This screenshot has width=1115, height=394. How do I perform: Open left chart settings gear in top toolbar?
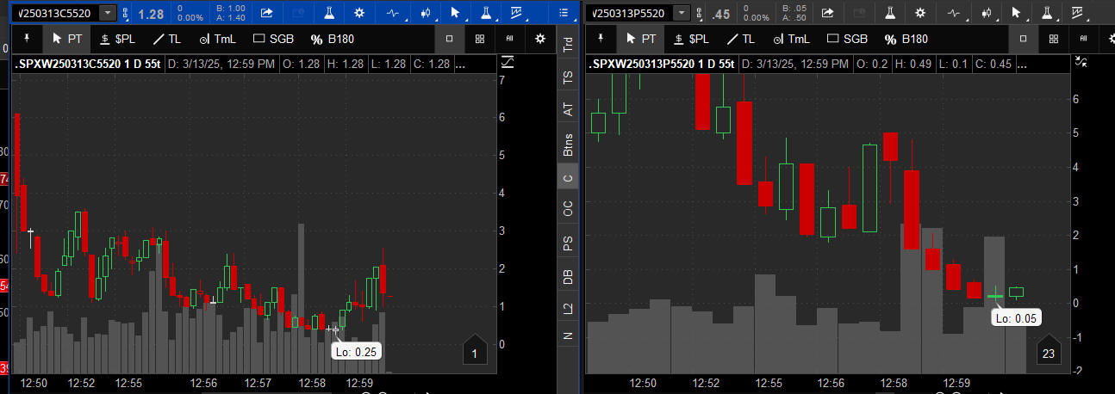(359, 13)
